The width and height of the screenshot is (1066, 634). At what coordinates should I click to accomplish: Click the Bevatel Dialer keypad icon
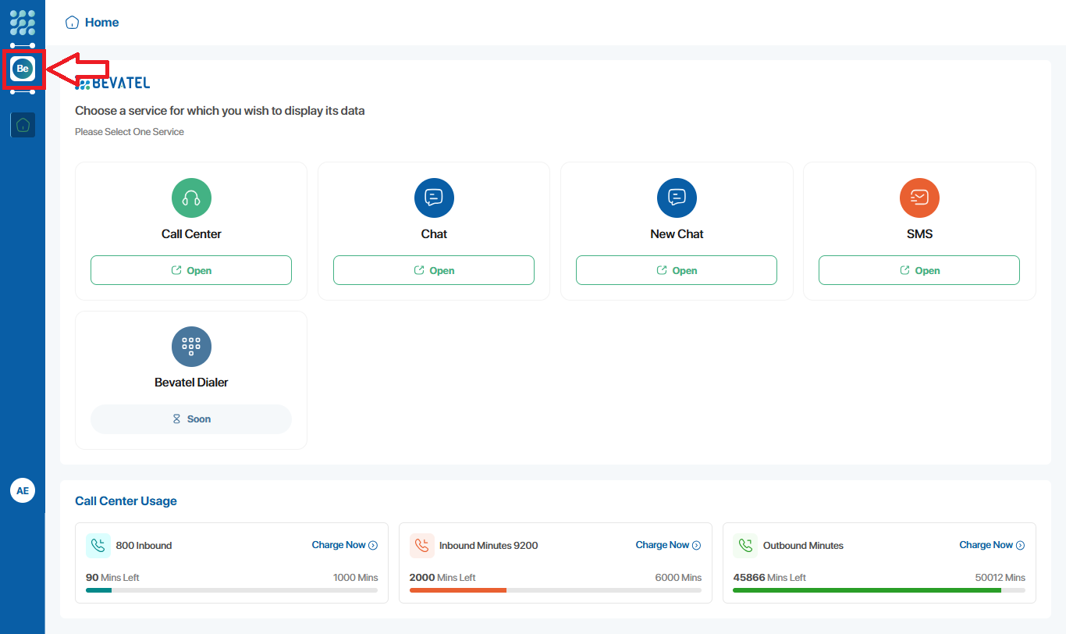[191, 346]
